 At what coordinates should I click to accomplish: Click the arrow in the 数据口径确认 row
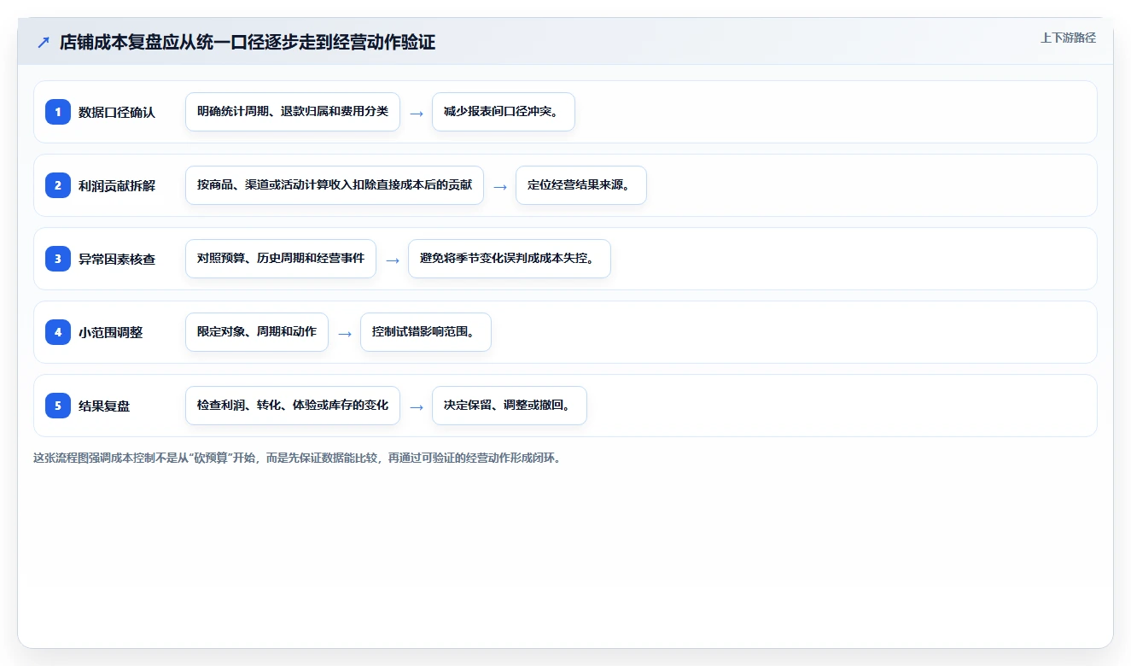(x=417, y=113)
